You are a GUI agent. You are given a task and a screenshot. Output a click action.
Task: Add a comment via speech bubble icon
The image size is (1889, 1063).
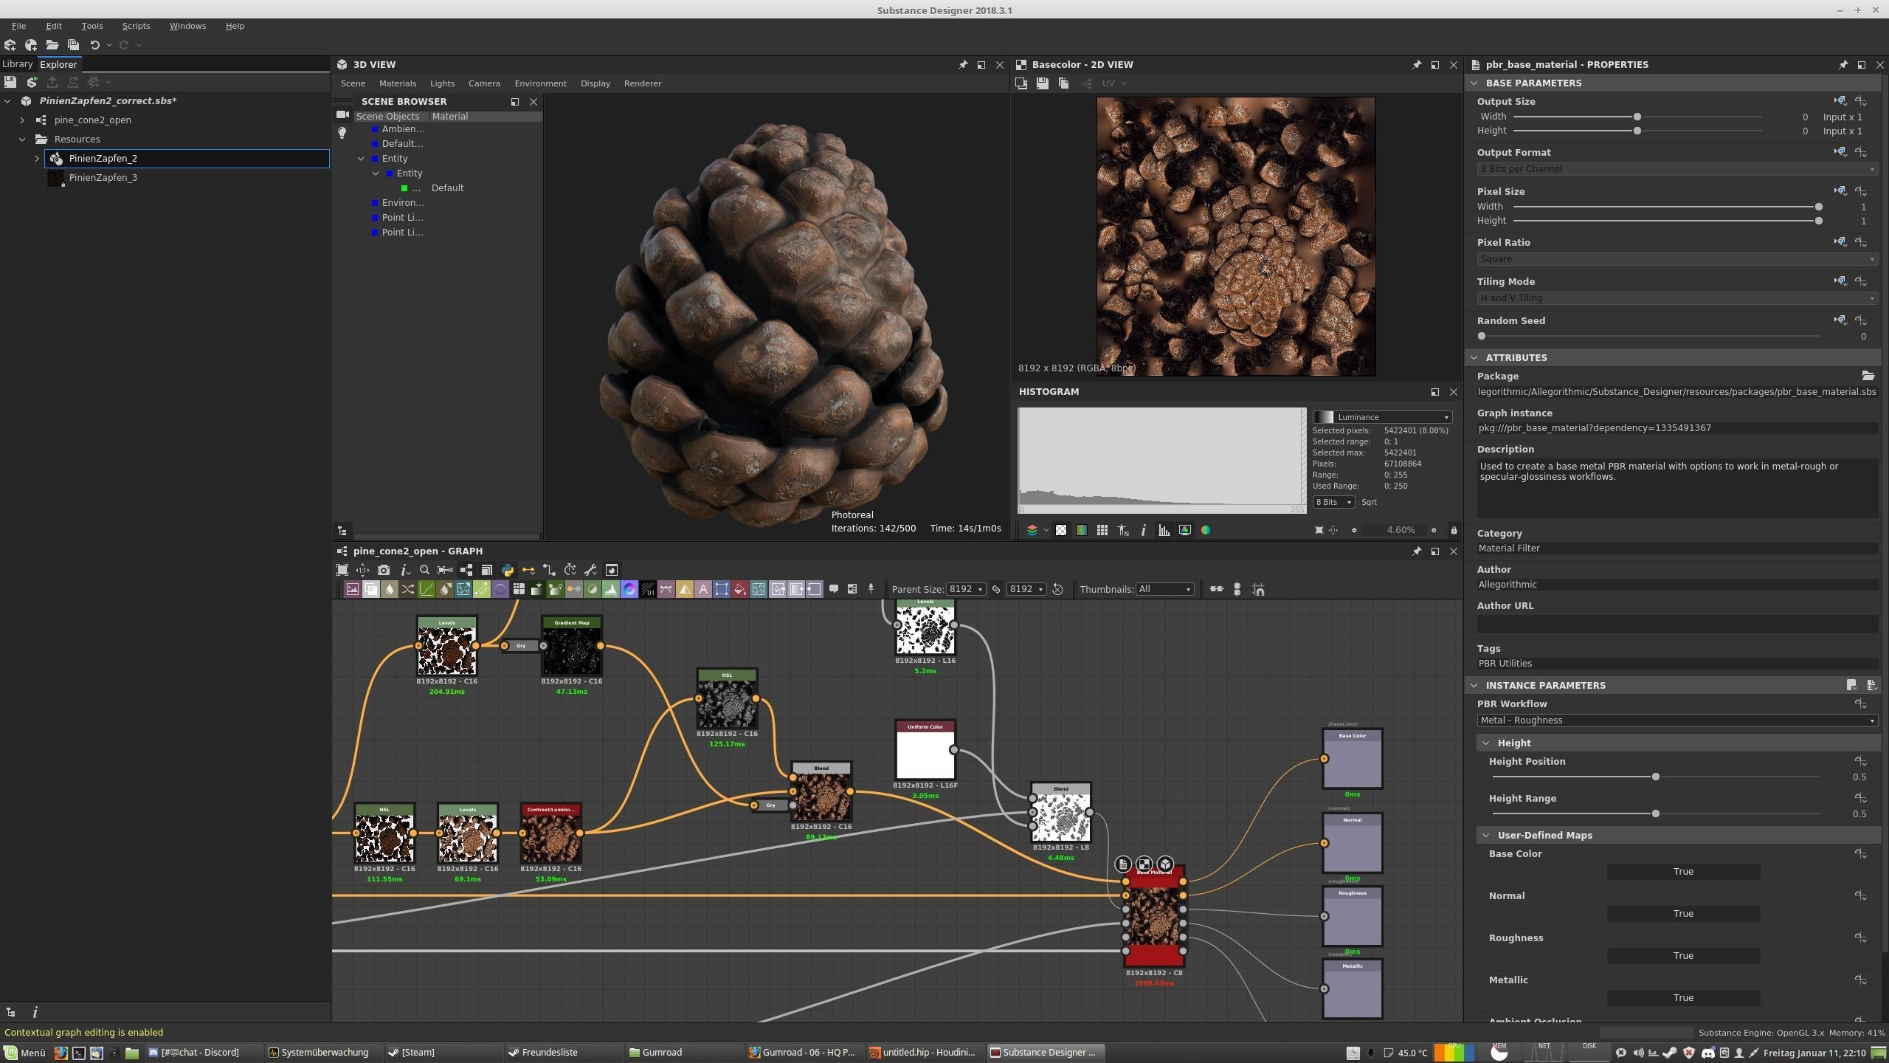834,589
